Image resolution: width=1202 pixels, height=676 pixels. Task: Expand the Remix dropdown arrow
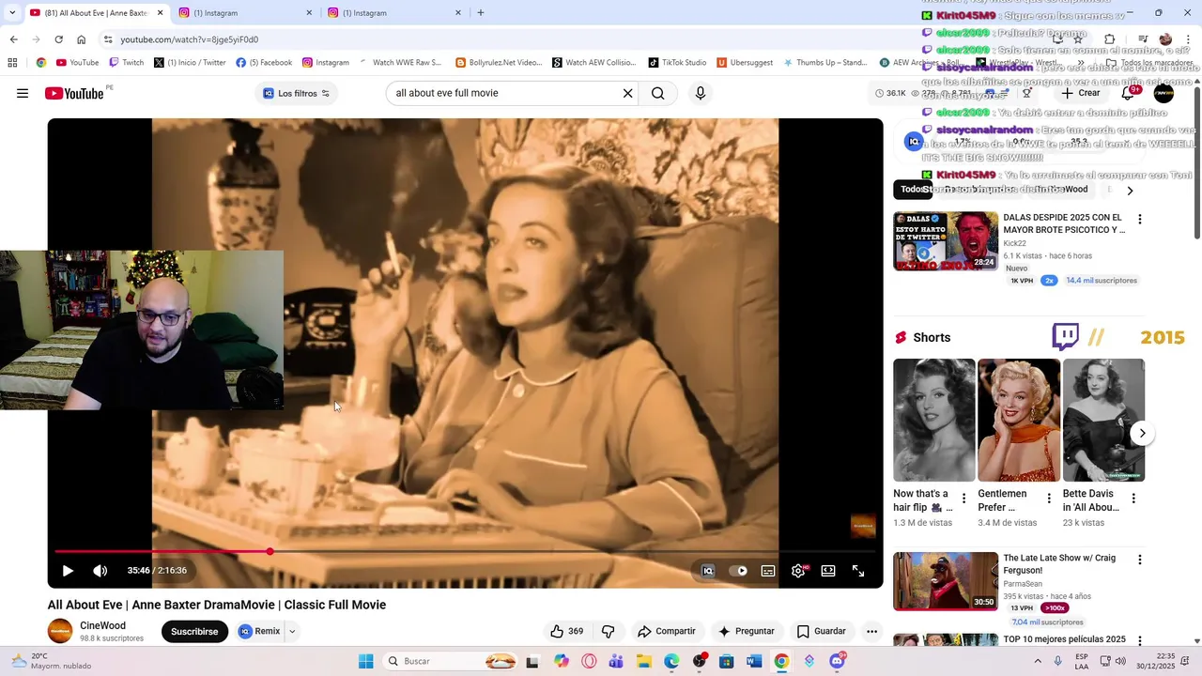tap(292, 631)
